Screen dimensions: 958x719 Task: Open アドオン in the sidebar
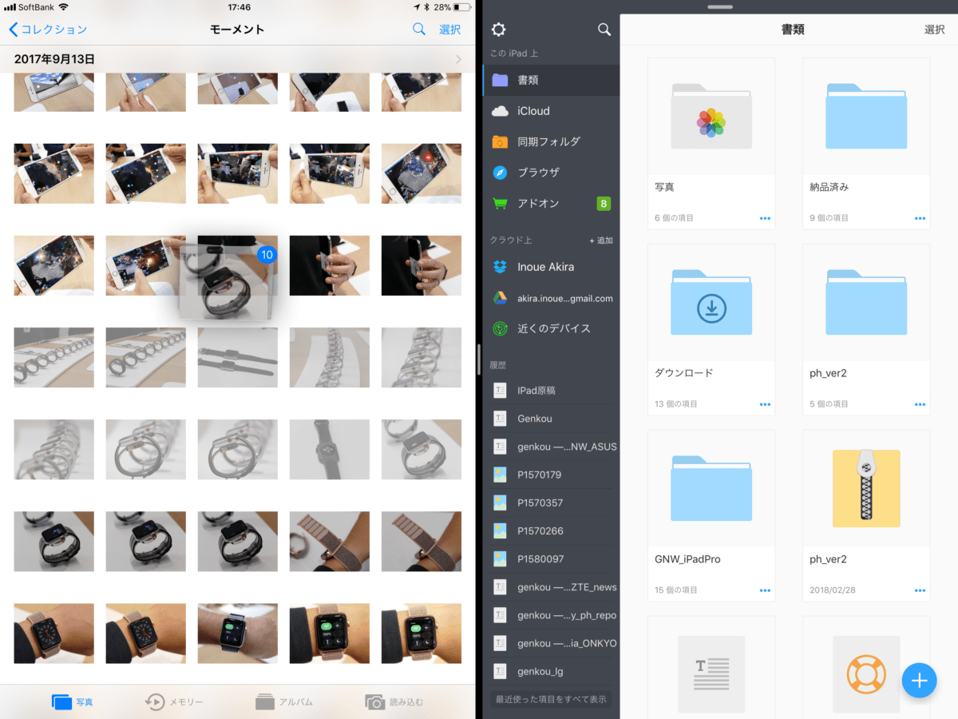point(551,204)
